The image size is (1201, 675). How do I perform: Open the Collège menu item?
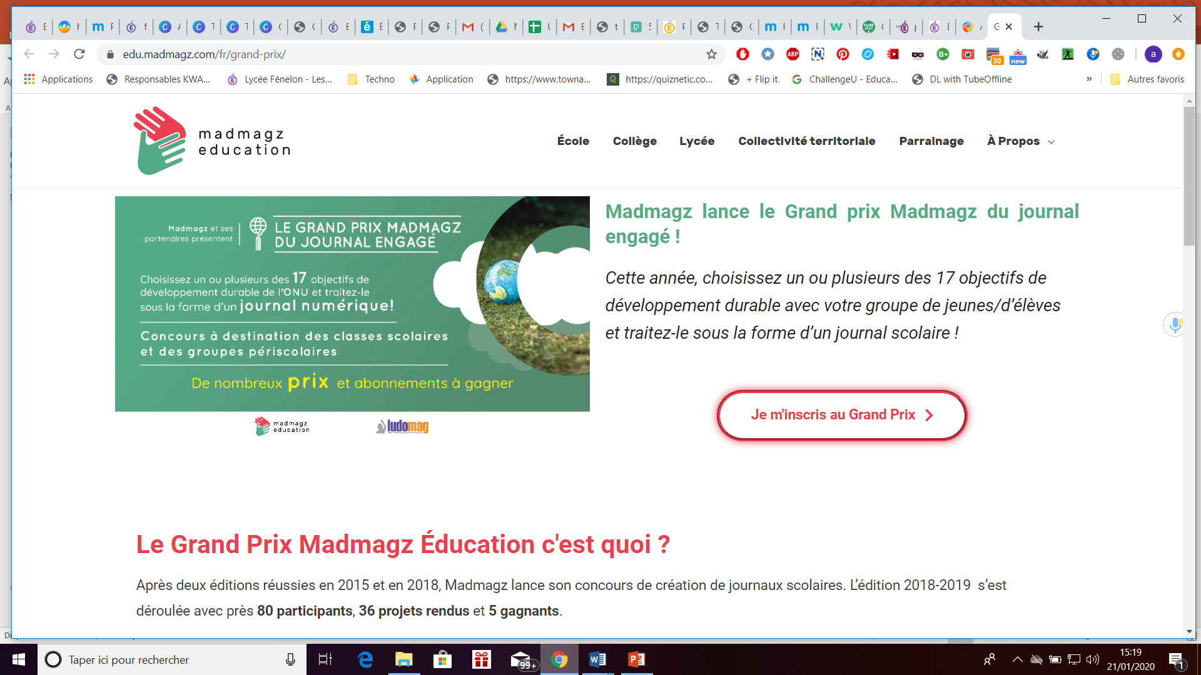point(634,141)
